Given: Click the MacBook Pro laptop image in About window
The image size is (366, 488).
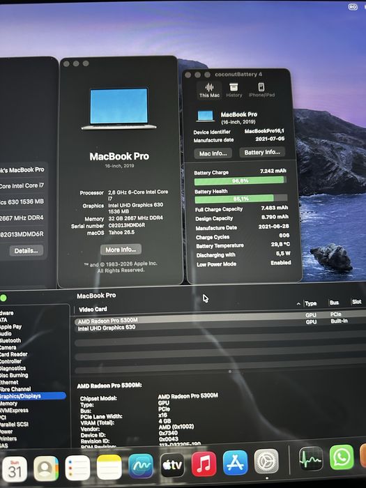Looking at the screenshot, I should point(119,108).
